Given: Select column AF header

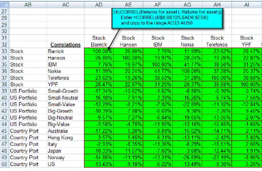Looking at the screenshot, I should point(158,5).
